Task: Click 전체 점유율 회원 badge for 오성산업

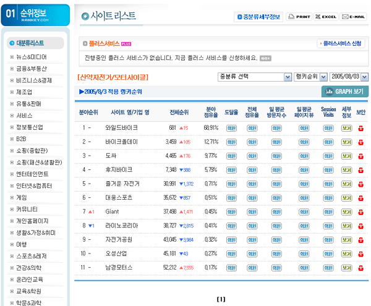Action: click(252, 253)
